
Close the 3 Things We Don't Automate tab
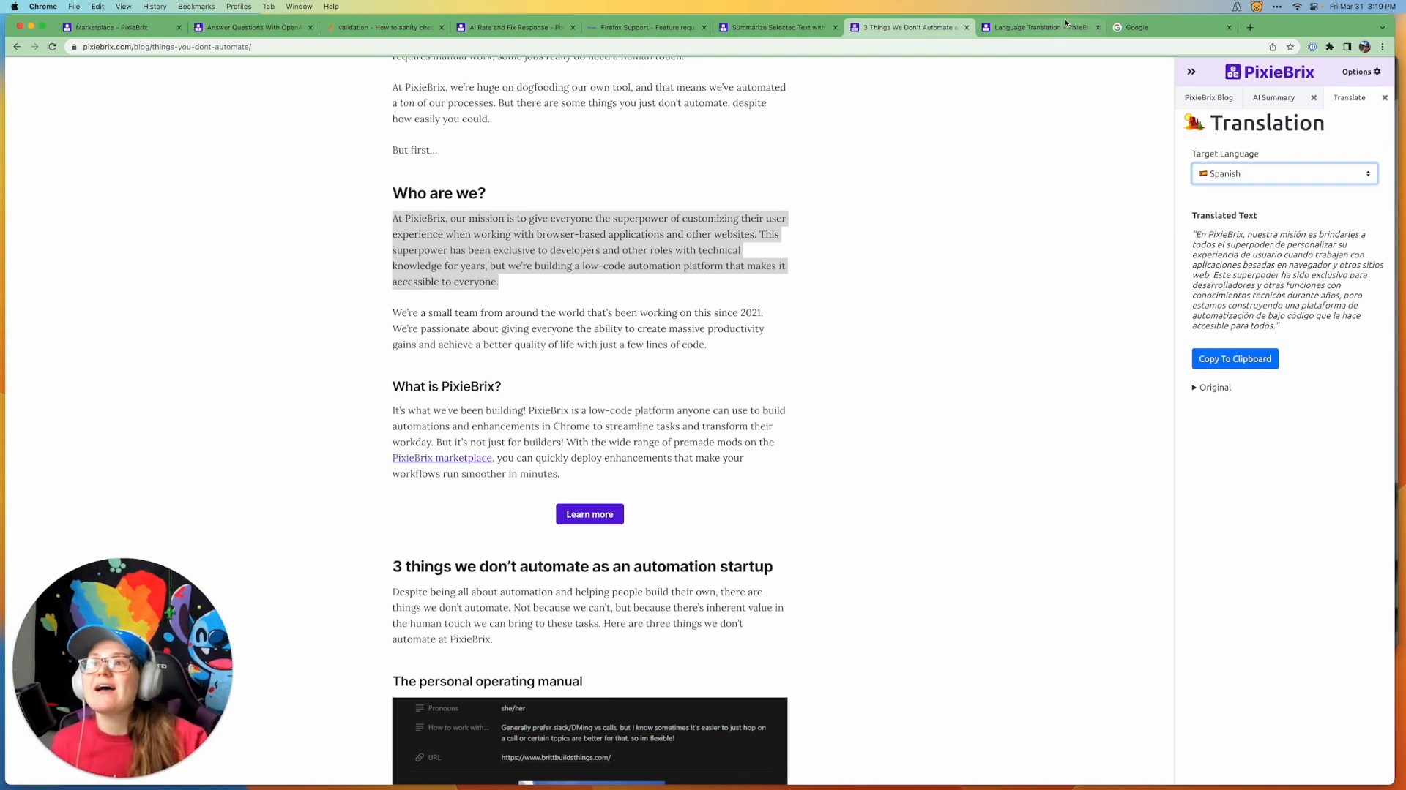967,27
